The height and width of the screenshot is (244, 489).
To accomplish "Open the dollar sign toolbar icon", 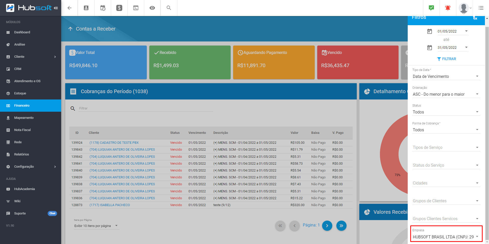I will pos(119,8).
